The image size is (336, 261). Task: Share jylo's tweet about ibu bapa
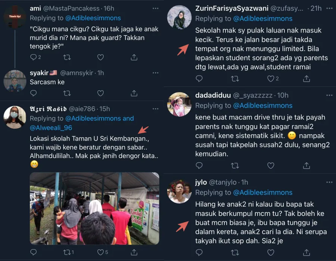click(x=307, y=252)
